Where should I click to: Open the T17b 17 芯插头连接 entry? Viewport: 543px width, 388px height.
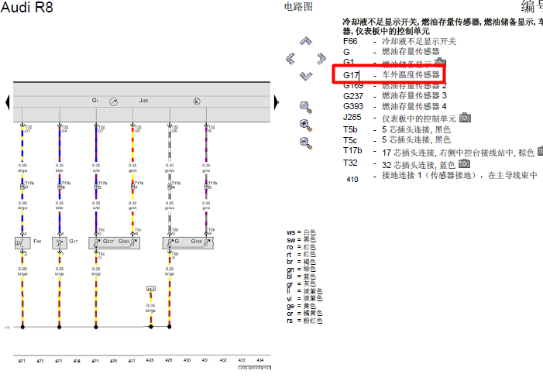pyautogui.click(x=438, y=152)
